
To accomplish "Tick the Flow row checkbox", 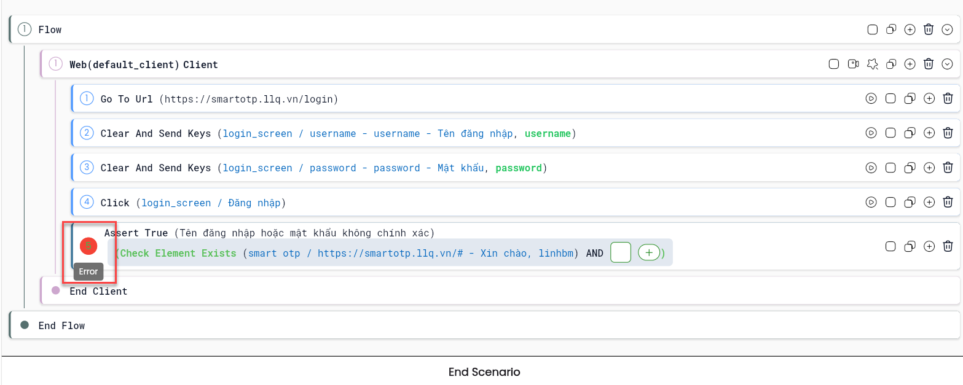I will point(872,29).
